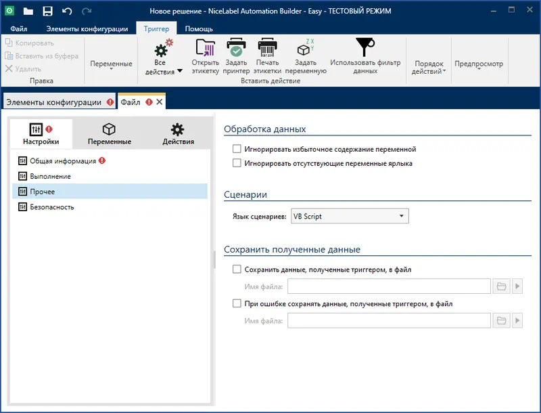Viewport: 541px width, 413px height.
Task: Click the green gear application icon in title bar
Action: point(9,11)
